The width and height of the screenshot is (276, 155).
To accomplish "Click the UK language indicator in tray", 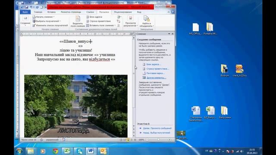I will pyautogui.click(x=207, y=151).
